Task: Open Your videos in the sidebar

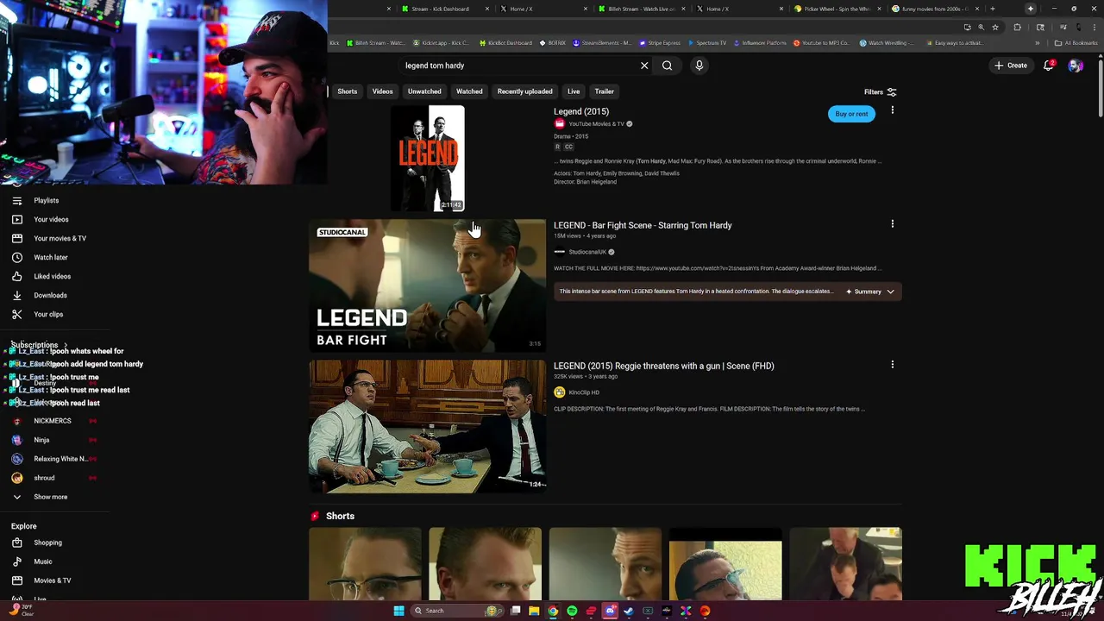Action: [x=51, y=219]
